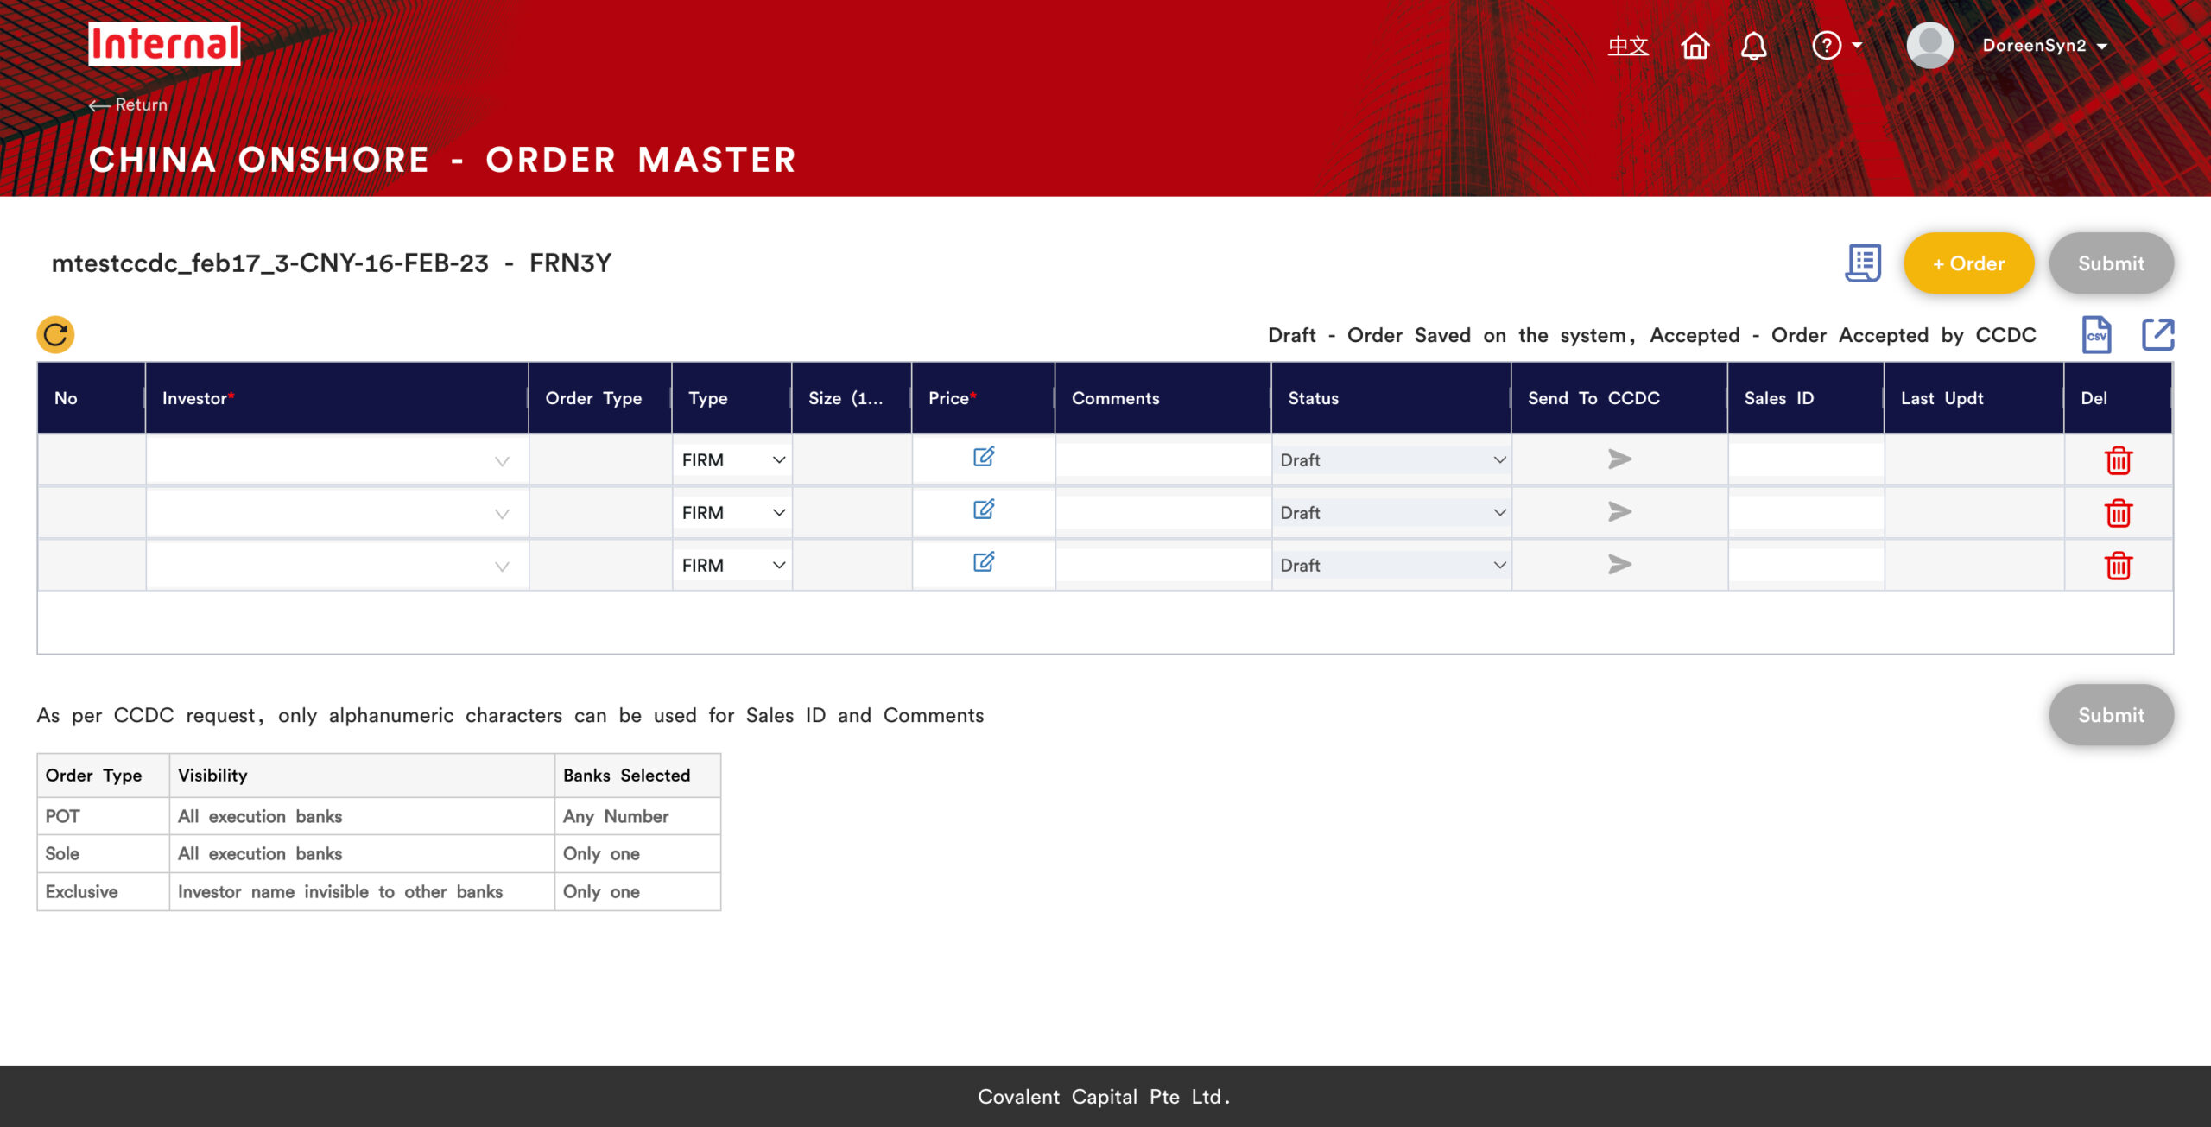
Task: Click the 'Any Number' cell
Action: coord(637,816)
